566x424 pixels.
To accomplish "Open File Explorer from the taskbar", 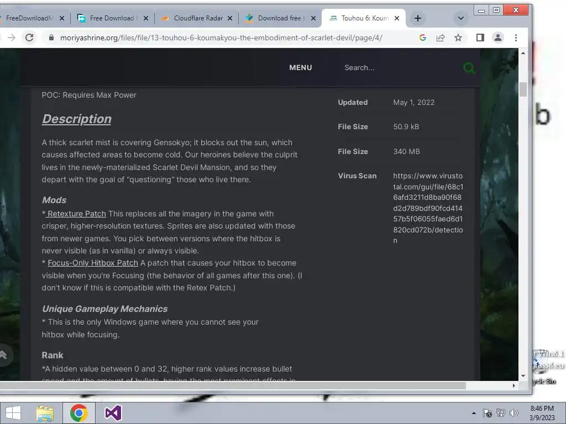I will [x=45, y=413].
